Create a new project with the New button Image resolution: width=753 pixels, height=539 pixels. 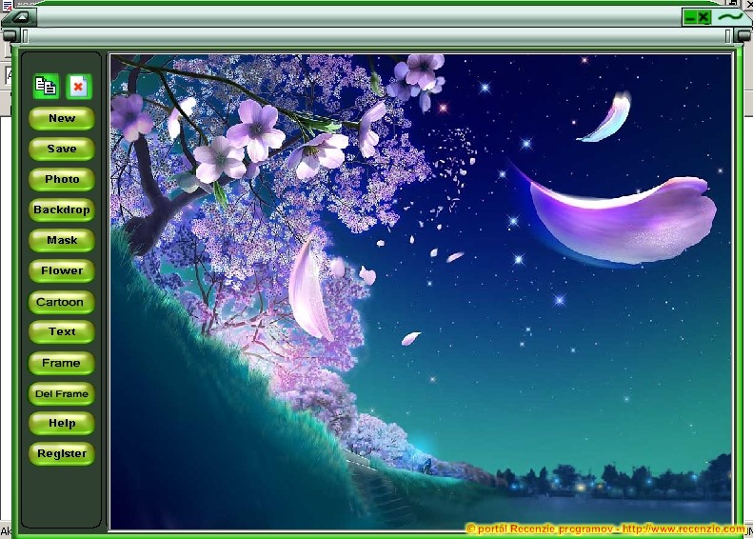pyautogui.click(x=62, y=118)
